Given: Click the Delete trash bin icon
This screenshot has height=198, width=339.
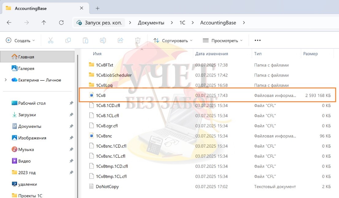Looking at the screenshot, I should (x=138, y=40).
